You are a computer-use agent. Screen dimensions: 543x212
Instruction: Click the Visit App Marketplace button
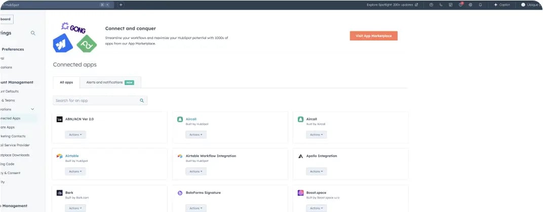373,36
